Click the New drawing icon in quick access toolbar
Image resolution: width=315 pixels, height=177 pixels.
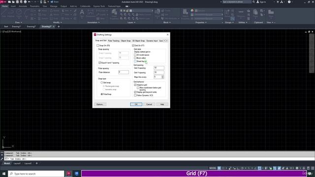click(9, 2)
